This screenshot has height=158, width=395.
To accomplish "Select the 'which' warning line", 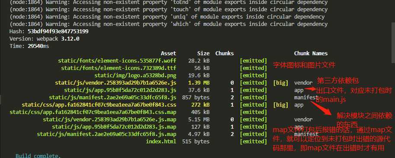I will [169, 24].
